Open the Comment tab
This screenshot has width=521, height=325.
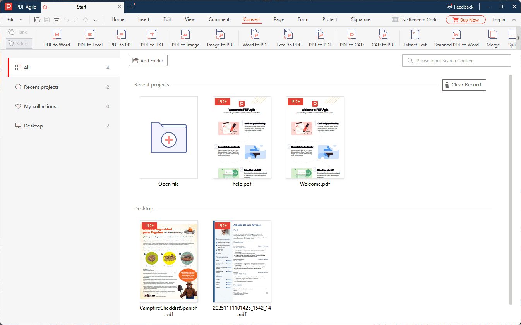pyautogui.click(x=219, y=19)
